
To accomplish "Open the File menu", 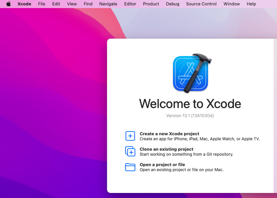I will pyautogui.click(x=41, y=4).
